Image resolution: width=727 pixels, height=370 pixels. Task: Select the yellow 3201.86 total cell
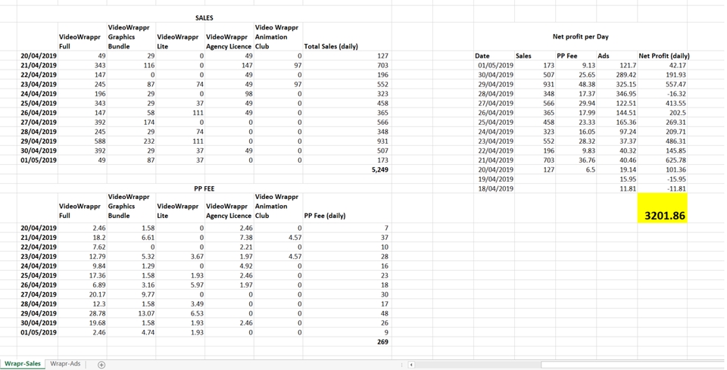(x=662, y=208)
